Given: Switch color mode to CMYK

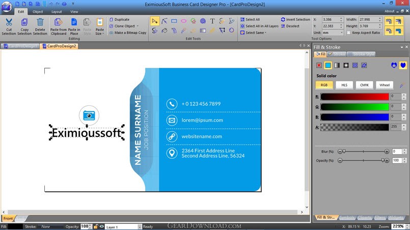Looking at the screenshot, I should (364, 85).
